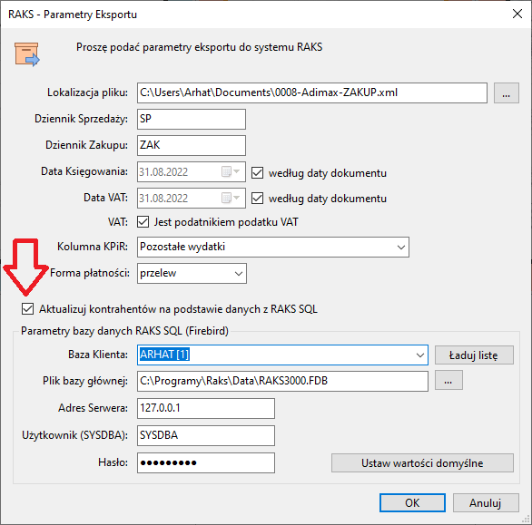The width and height of the screenshot is (532, 525).
Task: Click Ustaw wartości domyślne button
Action: click(422, 463)
